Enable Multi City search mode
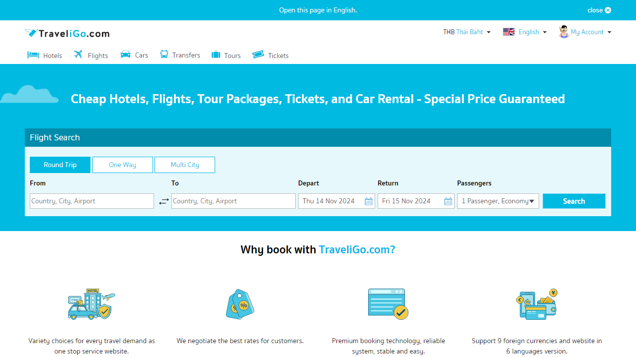Viewport: 636px width, 357px height. 184,165
